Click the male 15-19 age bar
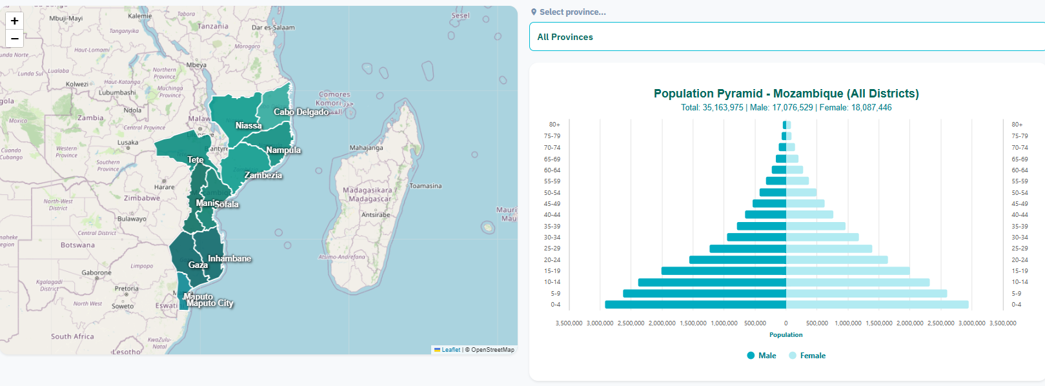This screenshot has height=386, width=1045. click(724, 271)
